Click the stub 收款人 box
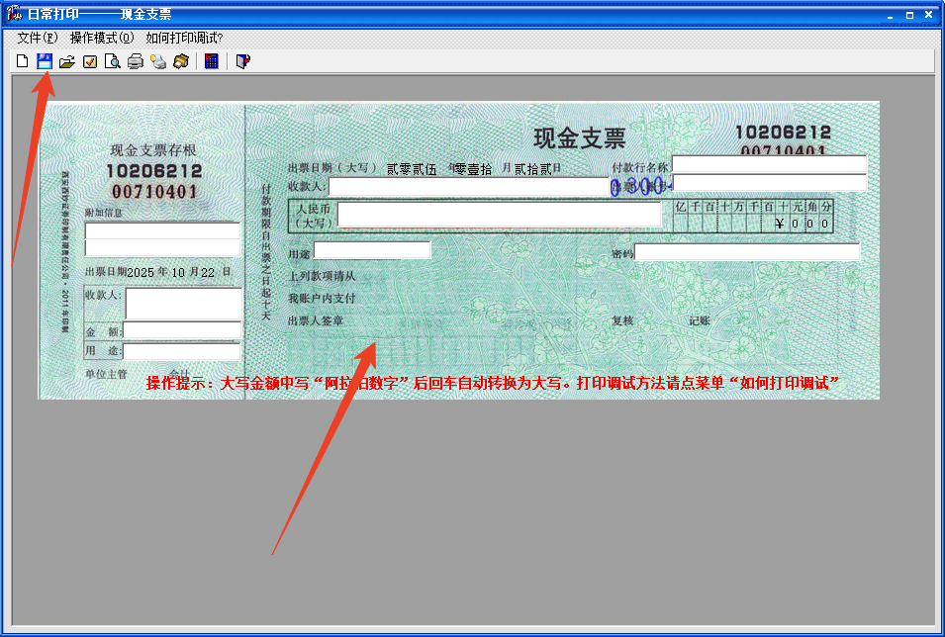This screenshot has width=945, height=637. [183, 304]
